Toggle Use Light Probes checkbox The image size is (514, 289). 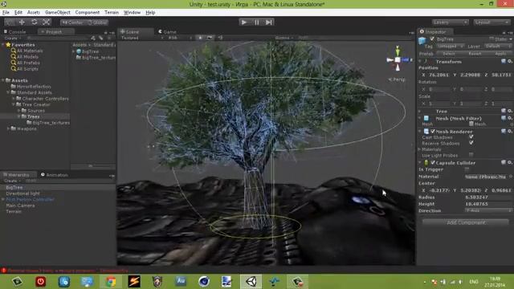[x=471, y=155]
